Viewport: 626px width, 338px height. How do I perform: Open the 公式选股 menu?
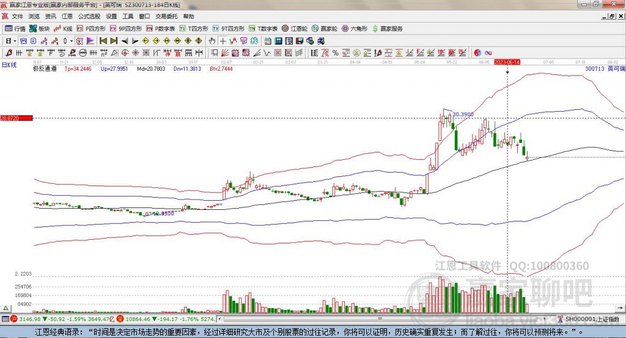[89, 16]
